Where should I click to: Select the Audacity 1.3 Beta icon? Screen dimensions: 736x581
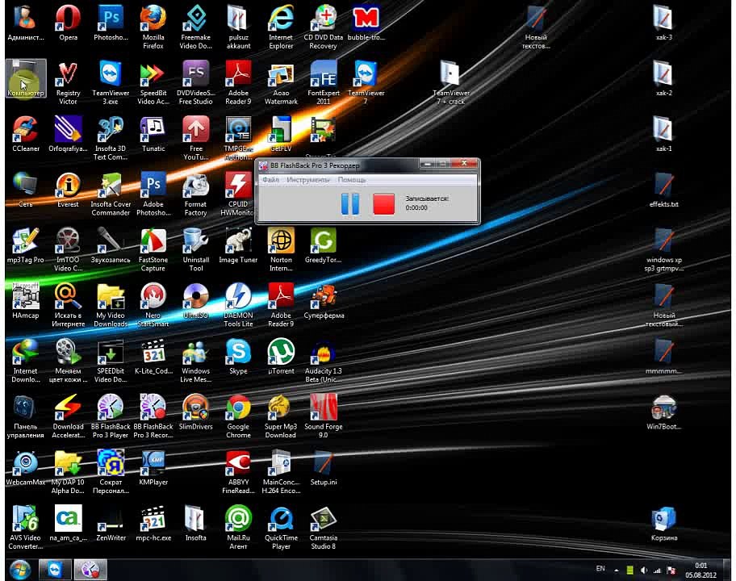(323, 361)
